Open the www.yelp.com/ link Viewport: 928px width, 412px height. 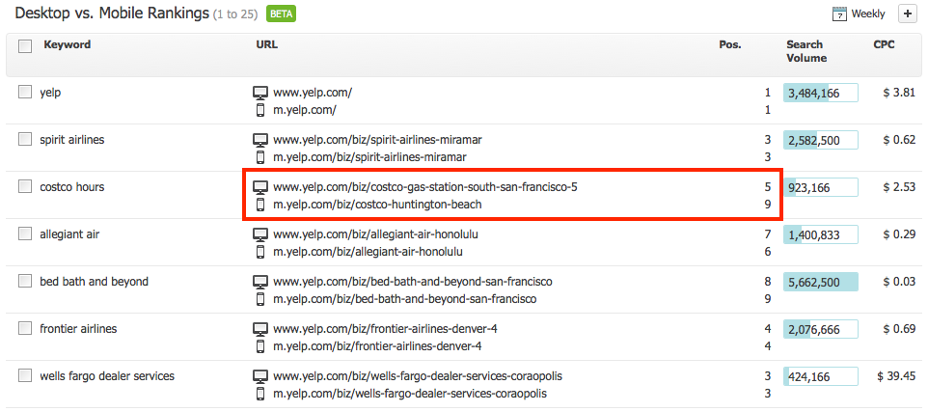tap(313, 93)
